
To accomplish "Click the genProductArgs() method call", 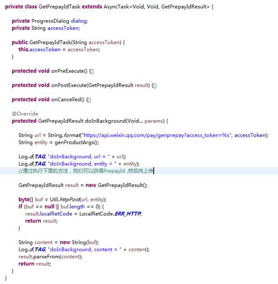I will [x=77, y=142].
